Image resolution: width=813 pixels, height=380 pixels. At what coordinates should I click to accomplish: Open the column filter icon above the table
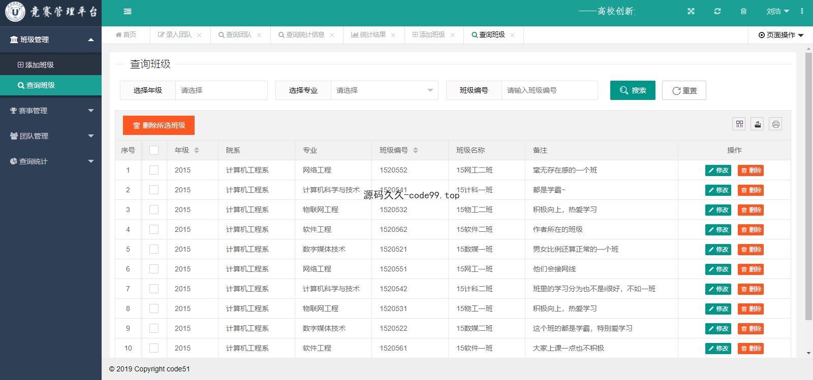tap(739, 124)
